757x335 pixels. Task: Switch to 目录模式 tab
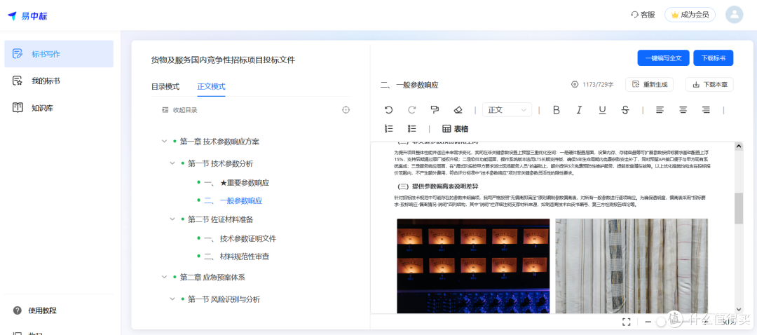pyautogui.click(x=165, y=87)
